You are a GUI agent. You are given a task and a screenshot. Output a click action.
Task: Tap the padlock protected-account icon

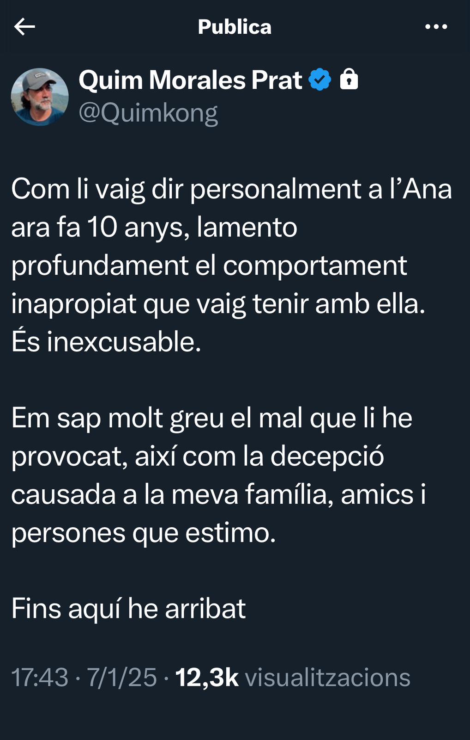click(349, 79)
